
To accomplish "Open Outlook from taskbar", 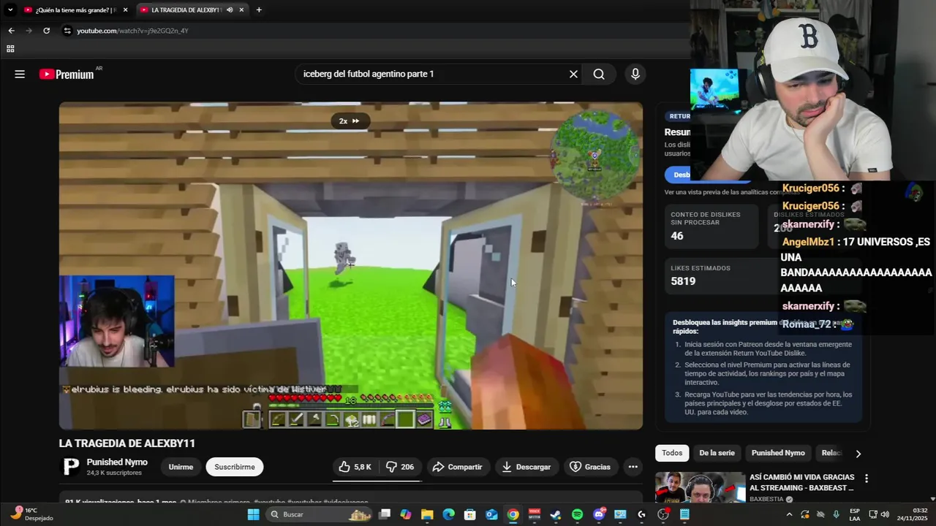I will pos(491,514).
